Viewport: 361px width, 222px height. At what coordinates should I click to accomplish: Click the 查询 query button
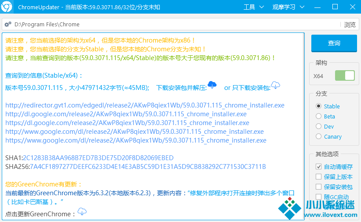(x=334, y=43)
